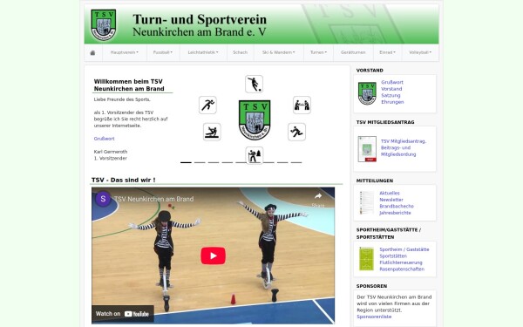Open the Flutlichterneuerung link

[401, 262]
